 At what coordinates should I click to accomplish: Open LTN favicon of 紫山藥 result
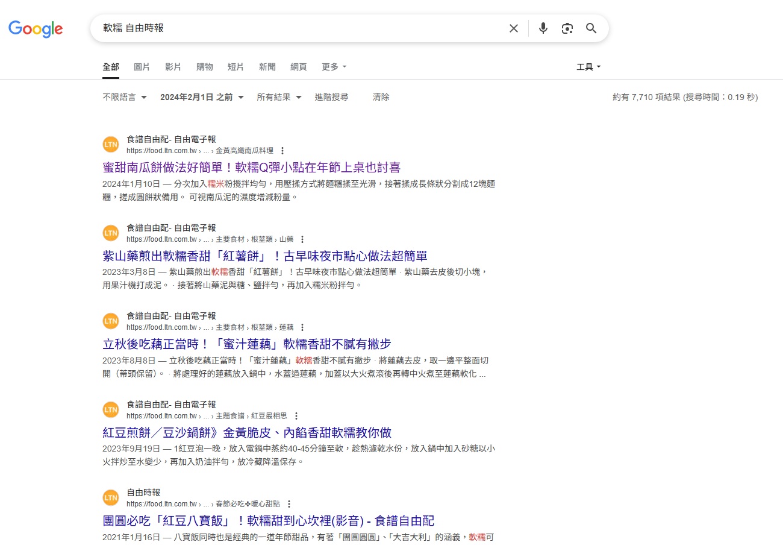(111, 233)
